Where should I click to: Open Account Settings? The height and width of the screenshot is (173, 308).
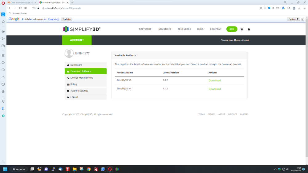point(86,91)
